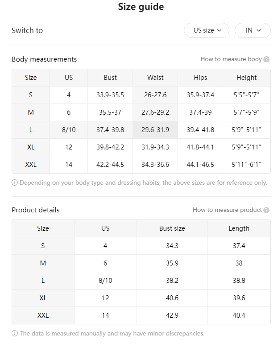The height and width of the screenshot is (348, 278).
Task: Click the Length column header in Product details
Action: pos(239,228)
